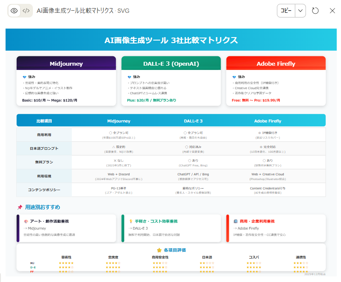The image size is (341, 282).
Task: Click the 比較項目 column header
Action: point(44,121)
